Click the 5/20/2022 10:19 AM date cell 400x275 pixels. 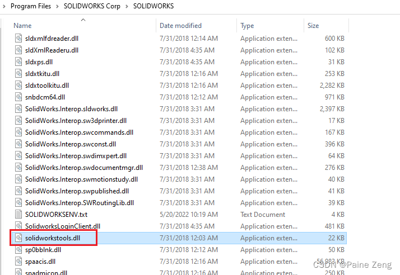click(x=189, y=215)
